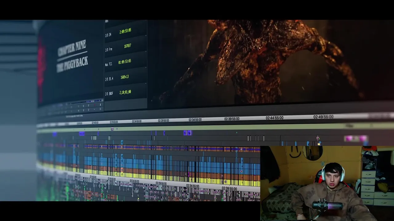Open the I/O 35.4 tracking label

point(109,79)
